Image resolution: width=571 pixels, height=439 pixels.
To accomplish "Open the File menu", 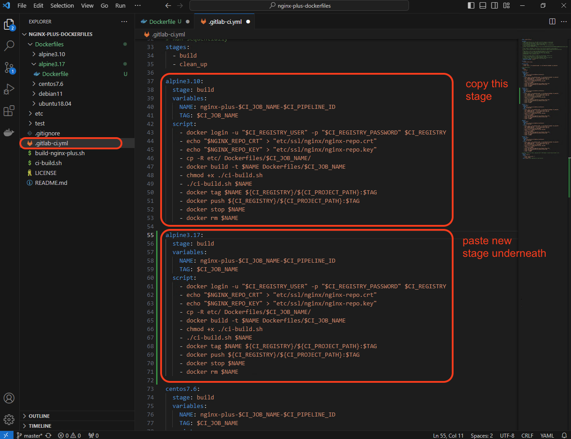I will coord(22,5).
